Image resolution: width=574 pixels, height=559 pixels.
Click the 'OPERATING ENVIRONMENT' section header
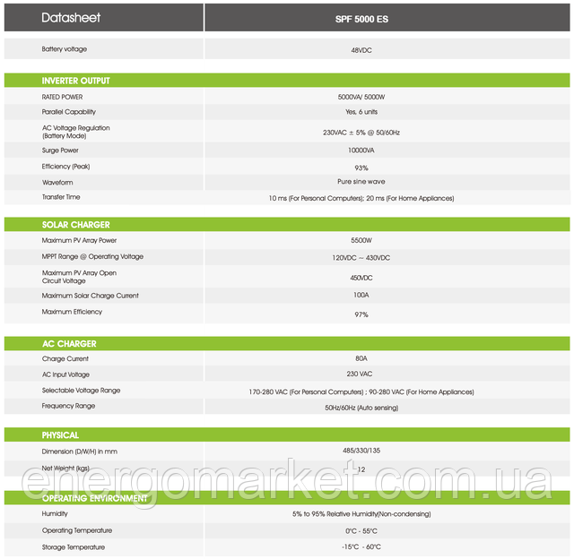coord(94,498)
